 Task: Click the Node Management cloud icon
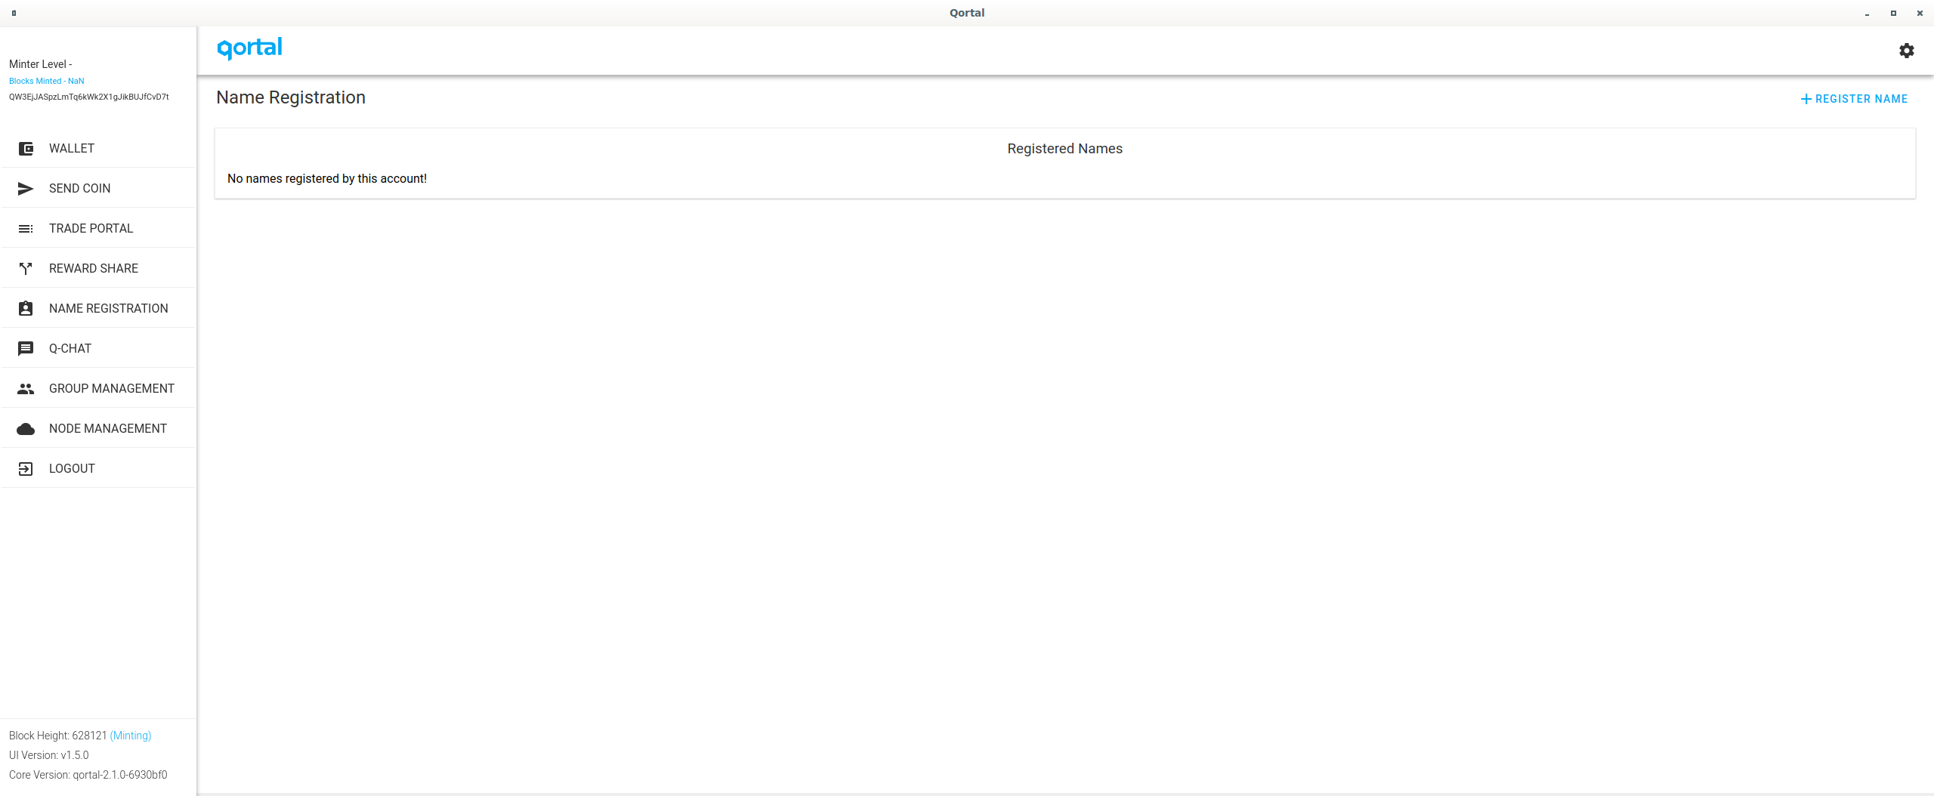[x=26, y=429]
